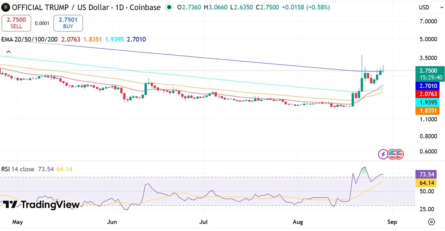Click the rightmost US flag event icon
This screenshot has width=445, height=231.
click(399, 154)
